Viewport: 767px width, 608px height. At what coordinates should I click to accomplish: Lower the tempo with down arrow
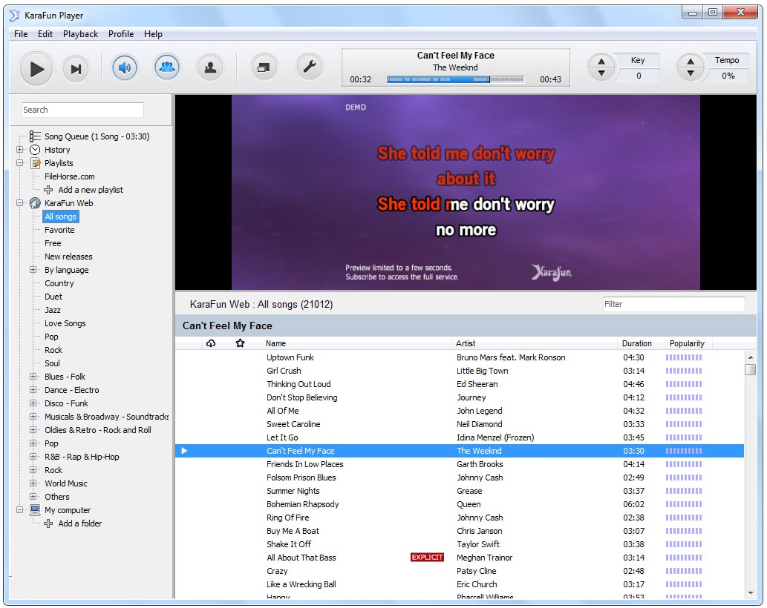click(x=691, y=73)
